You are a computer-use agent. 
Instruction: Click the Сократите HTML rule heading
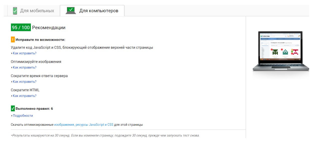[25, 90]
